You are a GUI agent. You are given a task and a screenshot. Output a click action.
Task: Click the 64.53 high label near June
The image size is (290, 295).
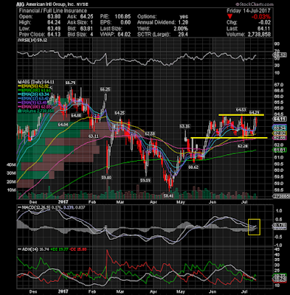coord(241,109)
